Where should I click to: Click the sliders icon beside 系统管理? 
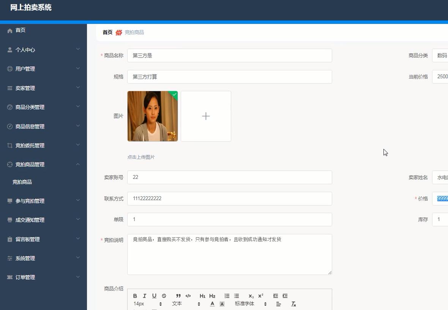coord(10,258)
